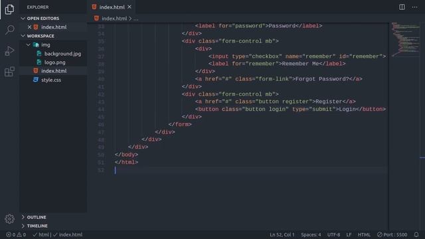Click the img folder icon
425x239 pixels.
(36, 44)
